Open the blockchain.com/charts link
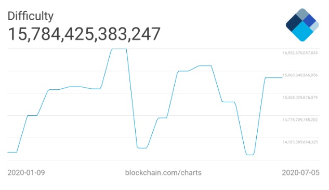Viewport: 329px width, 190px height. (x=163, y=173)
